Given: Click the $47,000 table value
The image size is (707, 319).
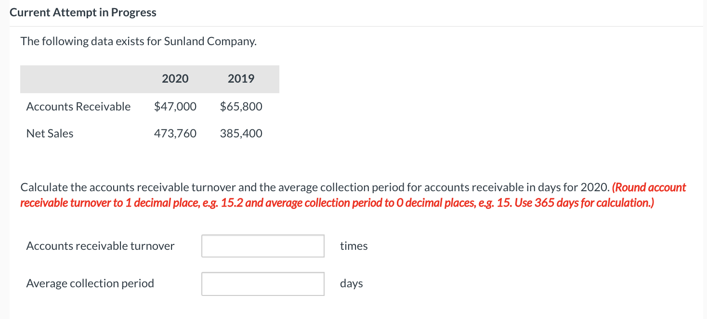Looking at the screenshot, I should pyautogui.click(x=175, y=106).
